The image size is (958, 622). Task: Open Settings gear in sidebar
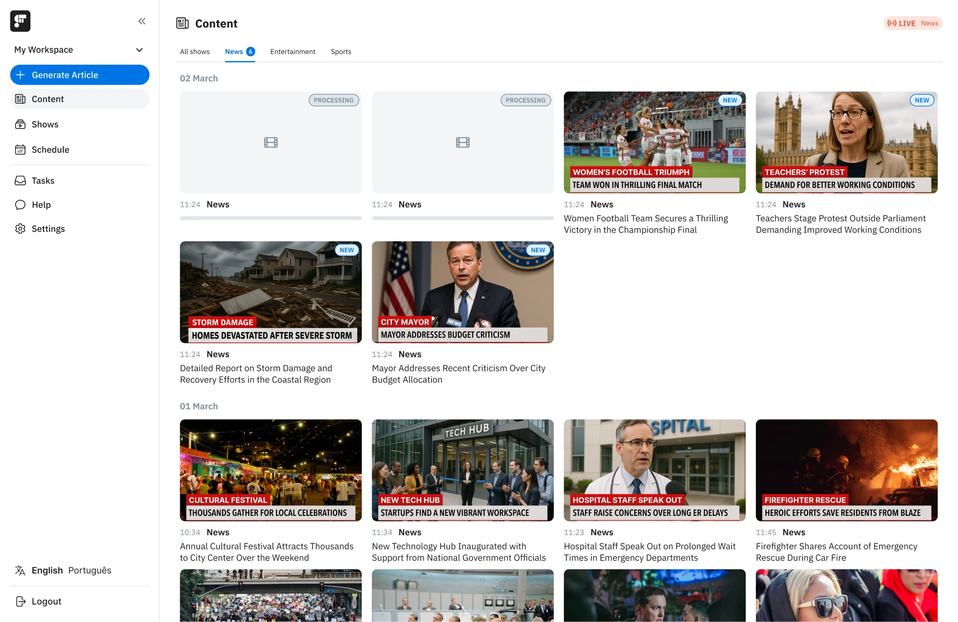pos(20,229)
